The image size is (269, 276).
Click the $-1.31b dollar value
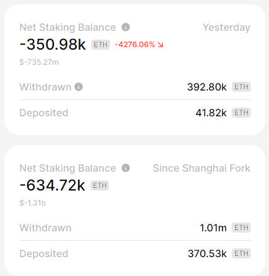[33, 203]
